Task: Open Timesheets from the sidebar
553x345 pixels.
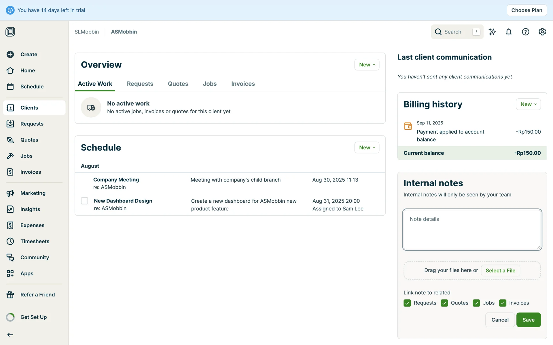Action: click(x=35, y=241)
